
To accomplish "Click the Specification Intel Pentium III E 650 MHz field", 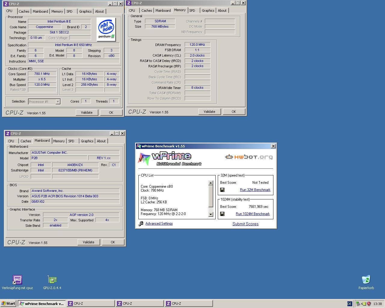I will pos(74,45).
